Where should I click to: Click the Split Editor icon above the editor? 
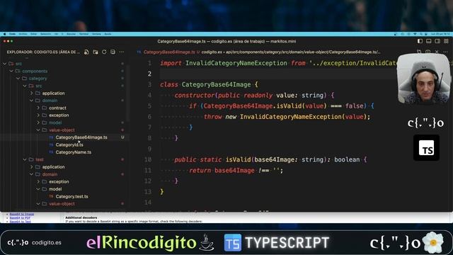click(x=428, y=52)
